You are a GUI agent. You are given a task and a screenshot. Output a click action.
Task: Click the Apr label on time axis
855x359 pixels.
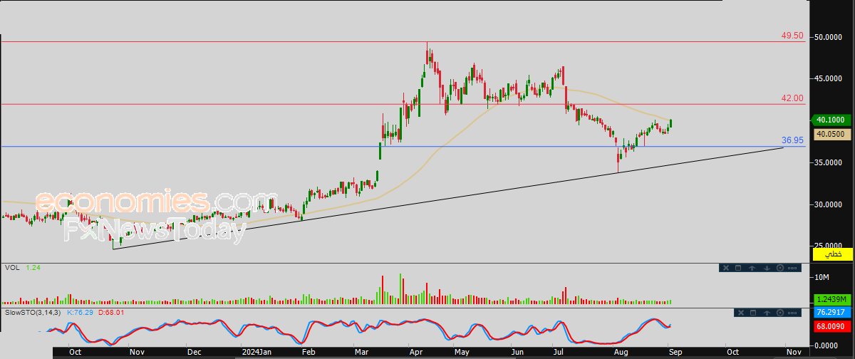coord(415,352)
